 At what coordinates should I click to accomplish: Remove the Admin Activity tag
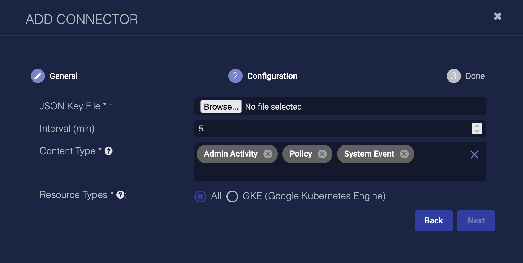[268, 154]
